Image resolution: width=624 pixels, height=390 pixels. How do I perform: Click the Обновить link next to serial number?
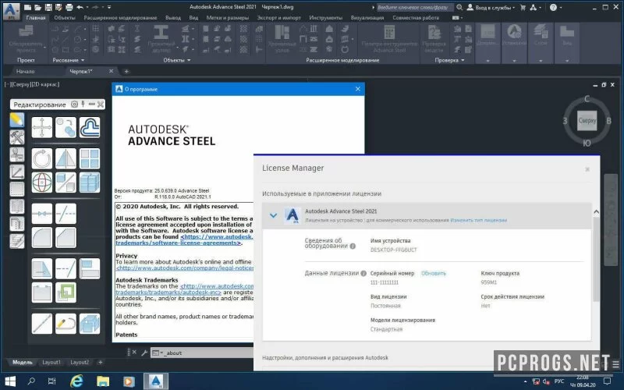[434, 274]
